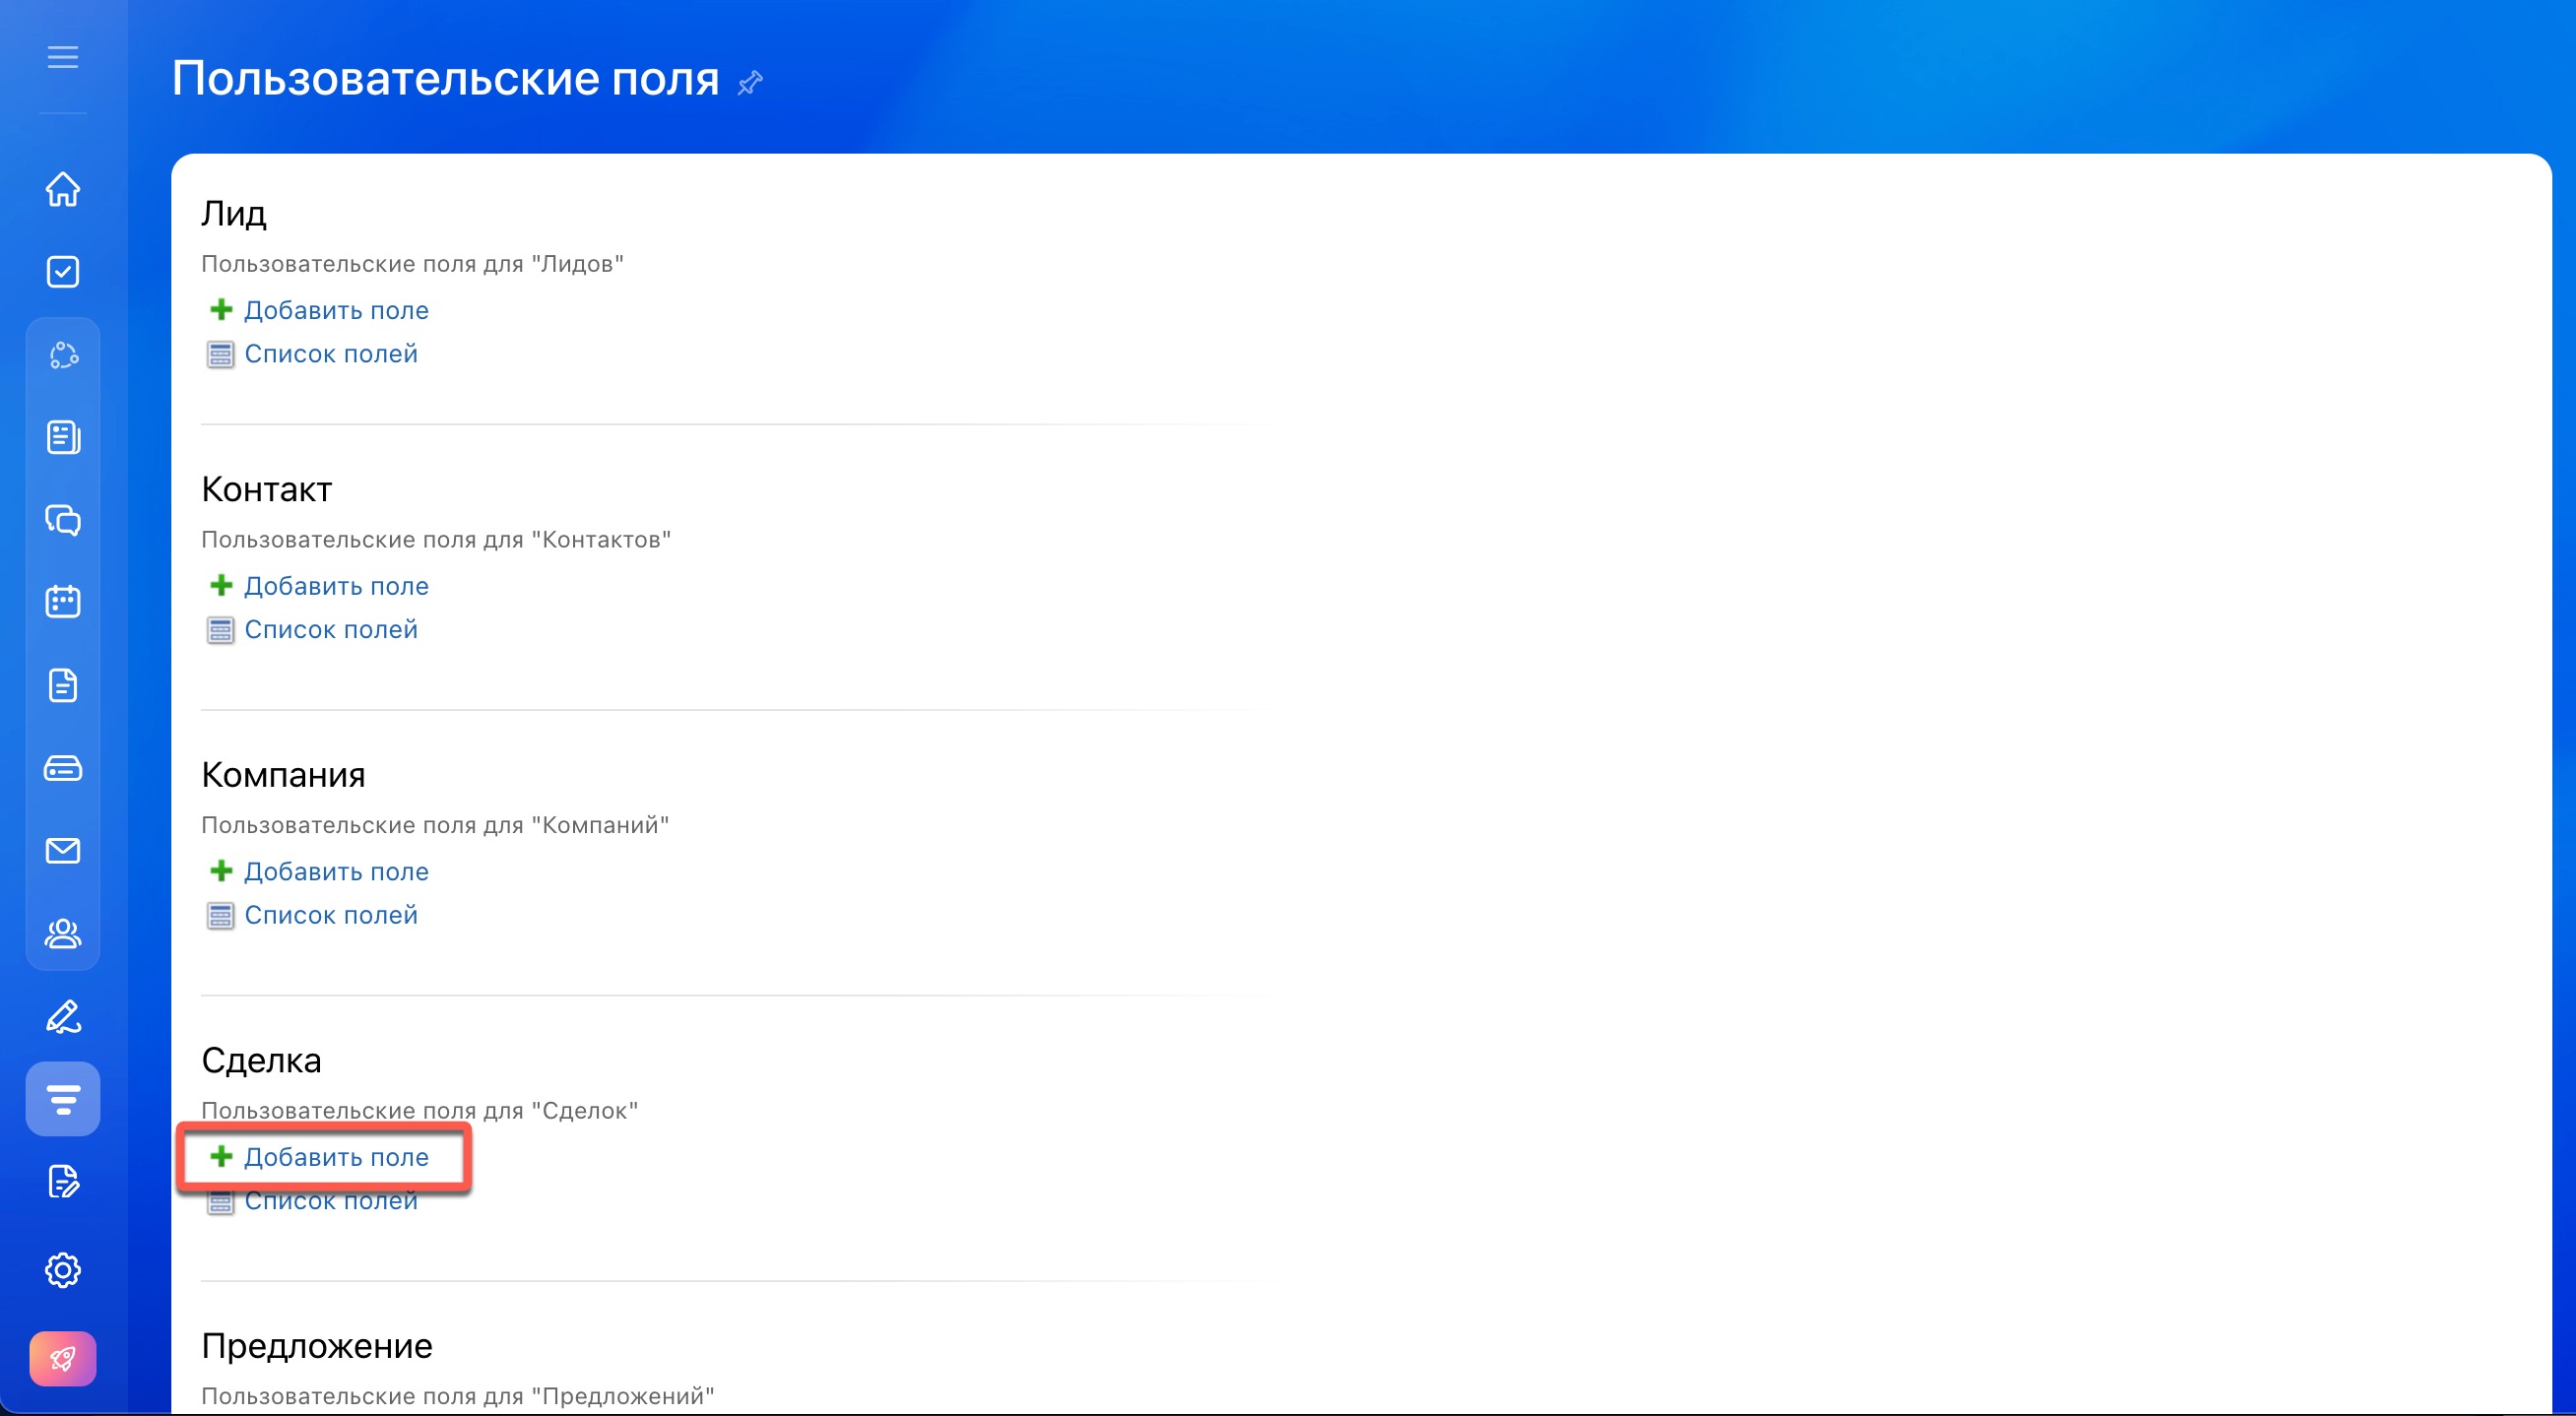Click green plus icon under Сделка

point(221,1156)
